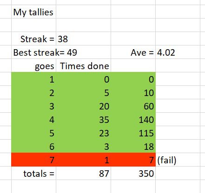This screenshot has height=193, width=205.
Task: Select the cell containing 115
Action: pyautogui.click(x=133, y=133)
